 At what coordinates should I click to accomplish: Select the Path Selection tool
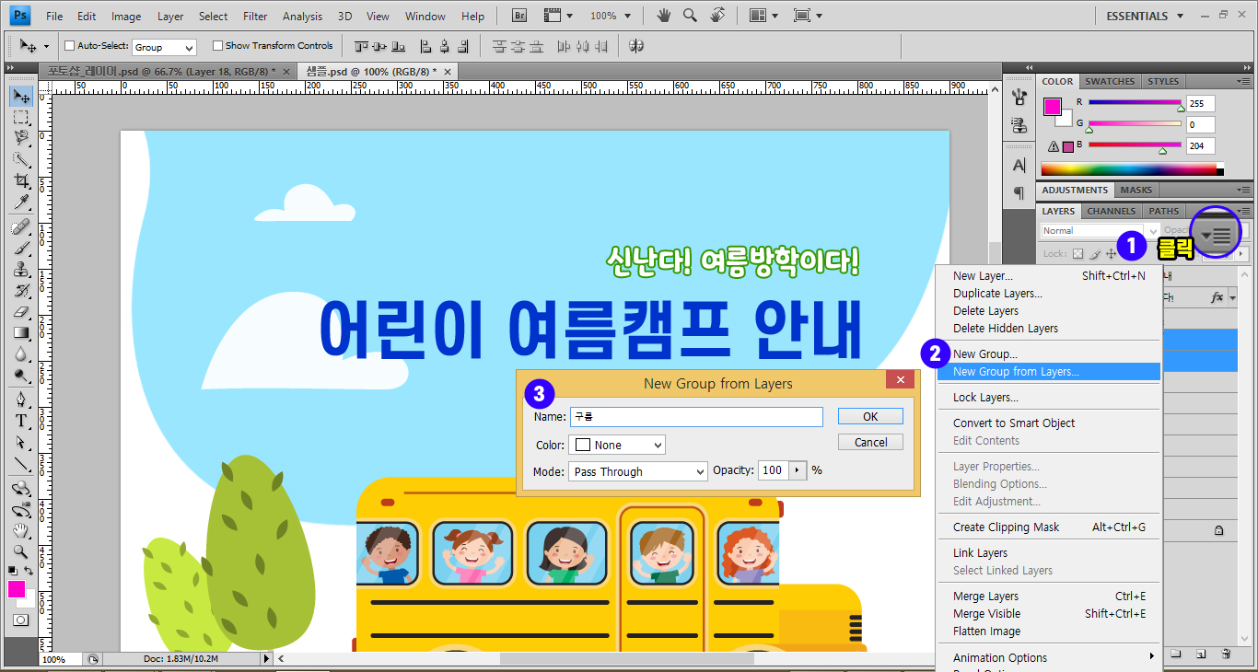(21, 443)
